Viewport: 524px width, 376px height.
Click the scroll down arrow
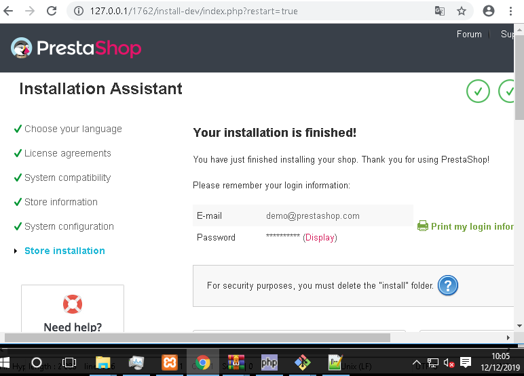click(519, 326)
